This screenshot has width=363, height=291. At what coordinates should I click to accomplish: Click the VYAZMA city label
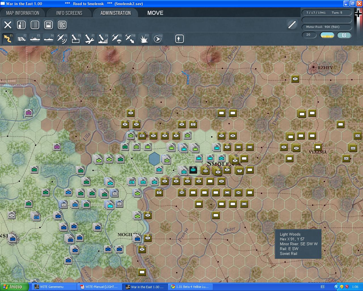click(x=318, y=152)
